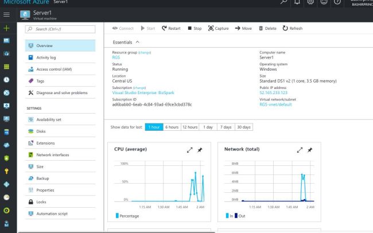
Task: Click the green plus New resource icon
Action: [x=6, y=28]
